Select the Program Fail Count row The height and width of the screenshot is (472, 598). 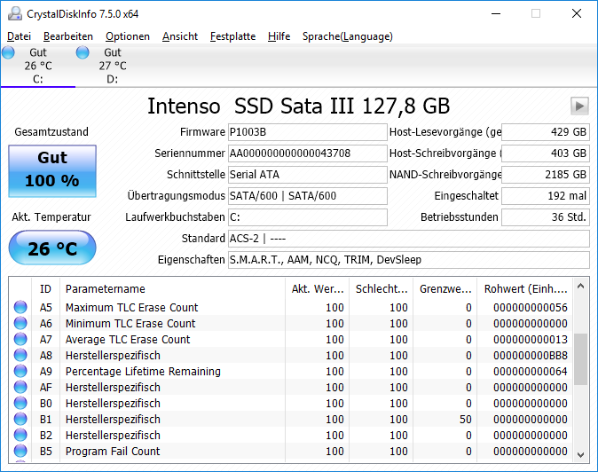291,452
